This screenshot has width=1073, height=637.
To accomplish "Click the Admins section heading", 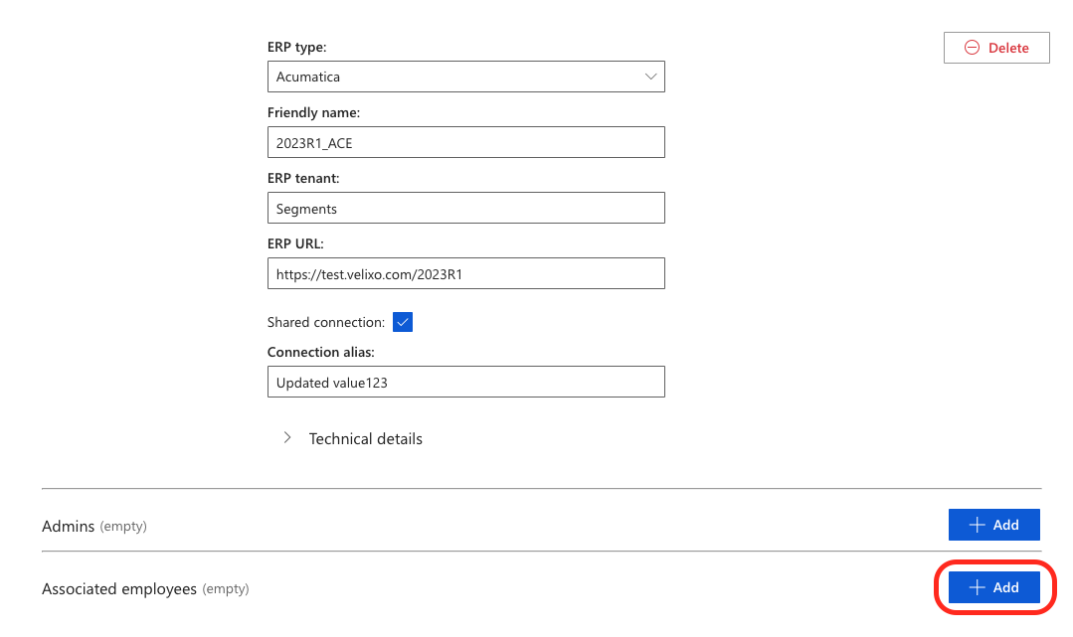I will 69,526.
